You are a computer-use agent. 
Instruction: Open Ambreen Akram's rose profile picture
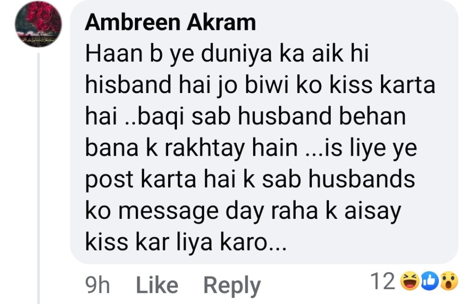38,24
